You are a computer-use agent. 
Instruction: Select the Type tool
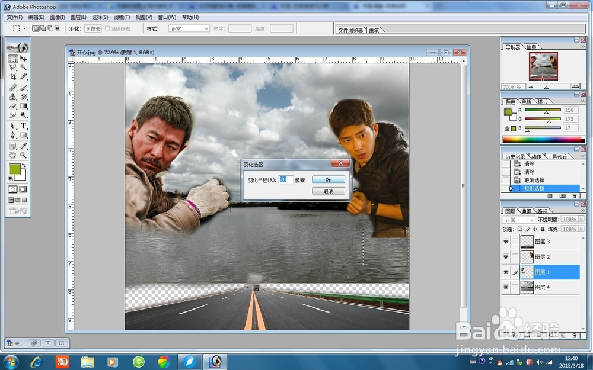pyautogui.click(x=24, y=126)
